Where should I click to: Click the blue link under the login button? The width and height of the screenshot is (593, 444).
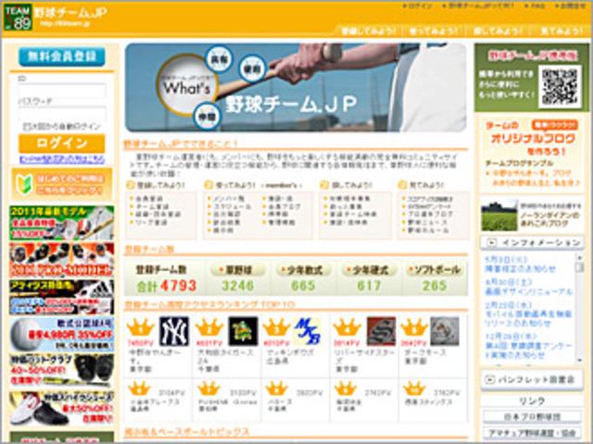(x=62, y=159)
